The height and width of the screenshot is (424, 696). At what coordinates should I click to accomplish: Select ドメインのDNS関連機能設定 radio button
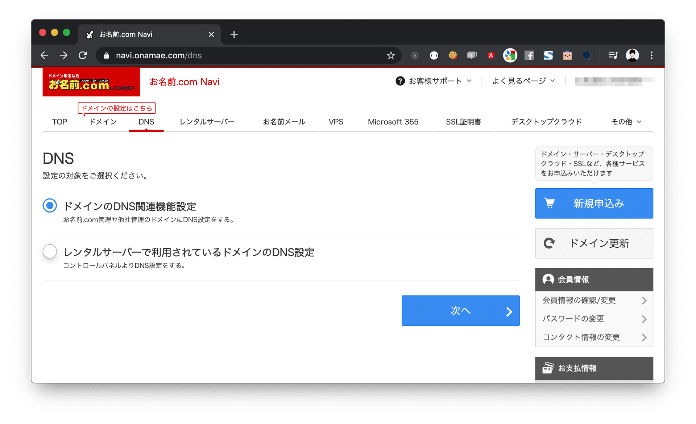(x=50, y=206)
